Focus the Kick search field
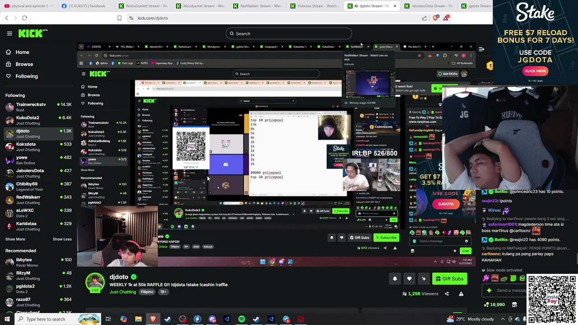The height and width of the screenshot is (325, 578). tap(289, 33)
